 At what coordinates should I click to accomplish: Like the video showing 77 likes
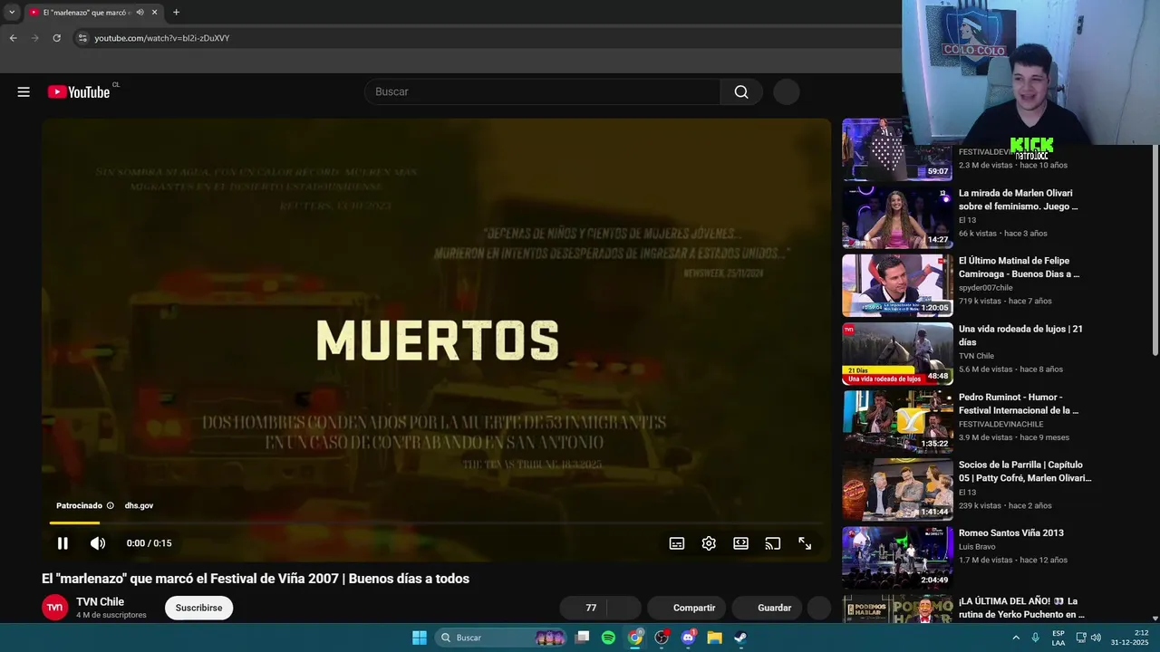click(584, 608)
